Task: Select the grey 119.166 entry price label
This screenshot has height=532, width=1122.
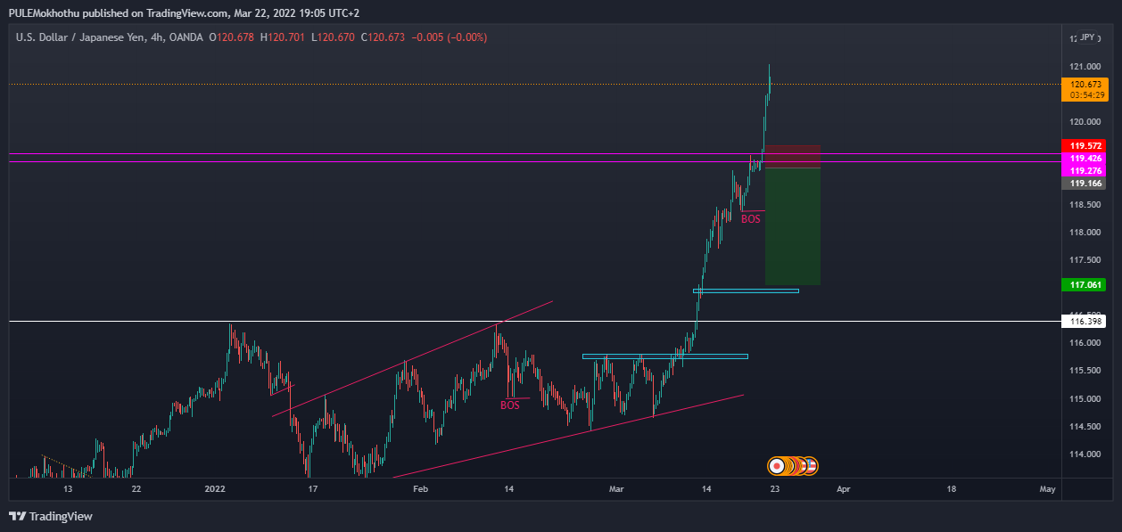Action: point(1084,183)
